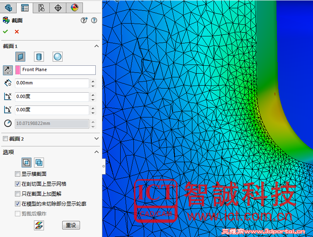Uncheck 在剖切面上显示网格

(x=17, y=184)
